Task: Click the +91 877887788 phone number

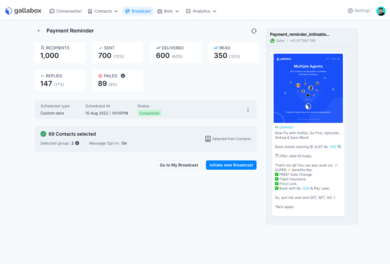Action: (x=302, y=41)
